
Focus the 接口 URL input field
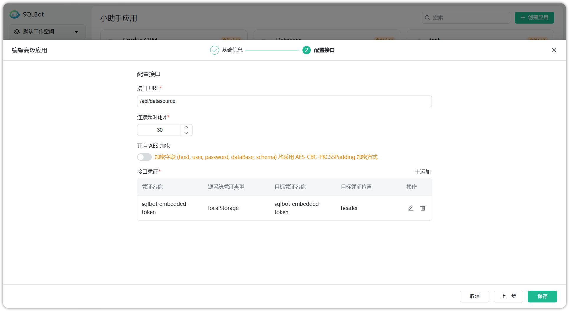pos(284,101)
